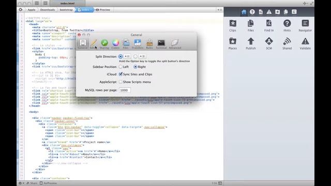331x186 pixels.
Task: Select the index file breadcrumb
Action: 85,10
